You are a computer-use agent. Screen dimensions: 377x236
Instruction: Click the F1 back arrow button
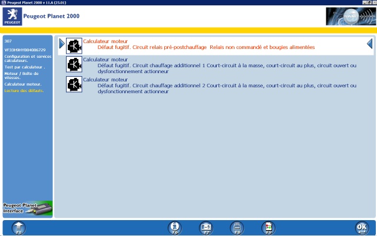pyautogui.click(x=19, y=228)
